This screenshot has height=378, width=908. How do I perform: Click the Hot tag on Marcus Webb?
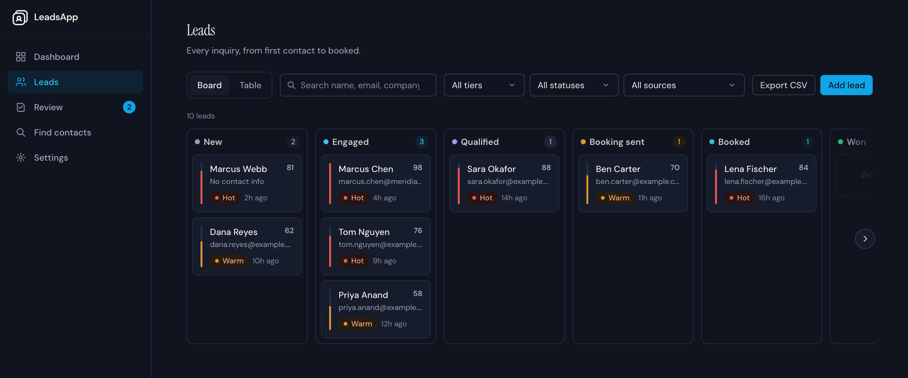225,198
